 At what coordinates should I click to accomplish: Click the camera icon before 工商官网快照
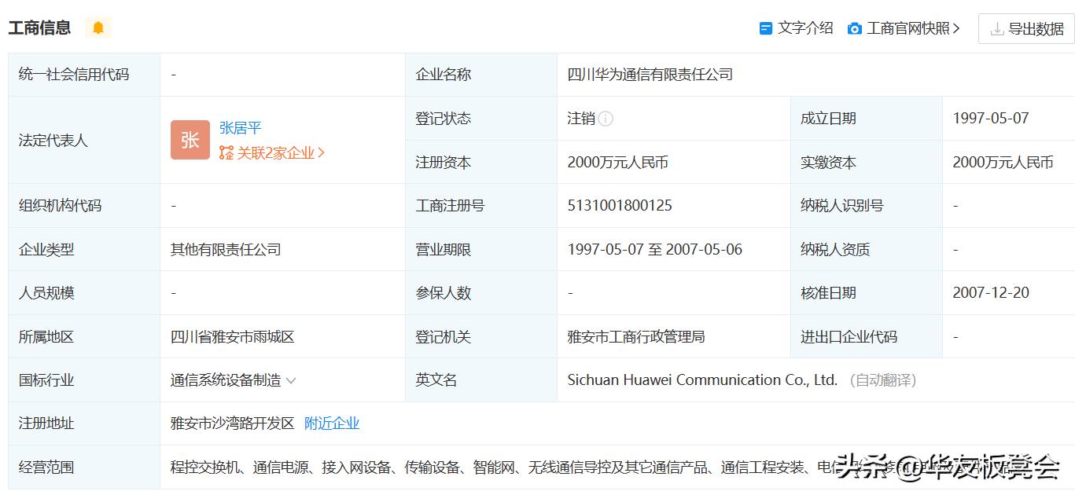tap(853, 27)
